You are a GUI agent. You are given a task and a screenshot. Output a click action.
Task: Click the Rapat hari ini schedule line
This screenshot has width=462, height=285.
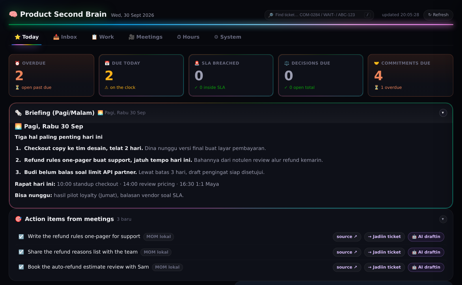(x=117, y=184)
